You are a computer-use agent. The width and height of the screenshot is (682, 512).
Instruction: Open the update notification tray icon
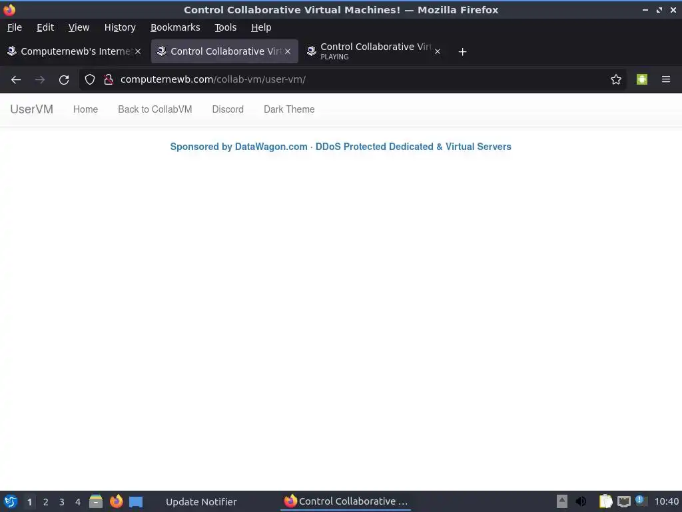point(641,501)
